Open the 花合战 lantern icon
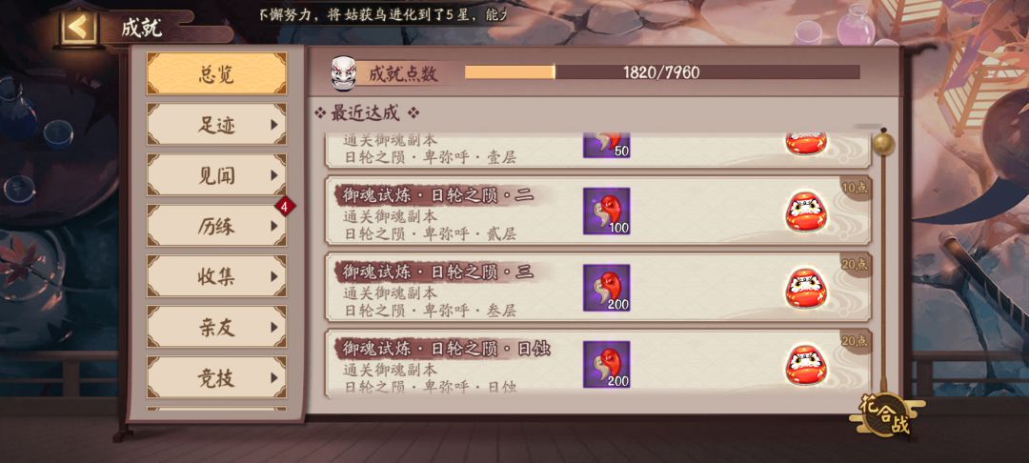The width and height of the screenshot is (1029, 463). (x=886, y=414)
